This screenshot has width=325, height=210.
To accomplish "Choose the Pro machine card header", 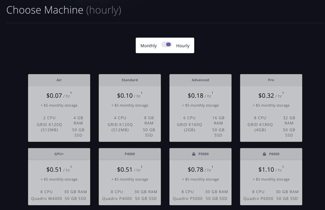I will tap(271, 80).
